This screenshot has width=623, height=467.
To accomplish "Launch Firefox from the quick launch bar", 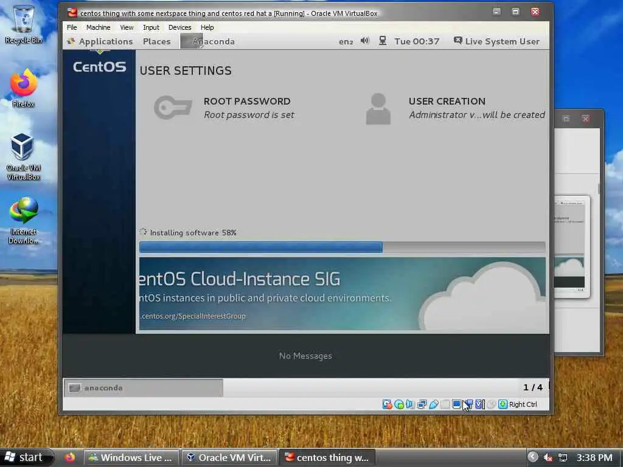I will [x=71, y=457].
